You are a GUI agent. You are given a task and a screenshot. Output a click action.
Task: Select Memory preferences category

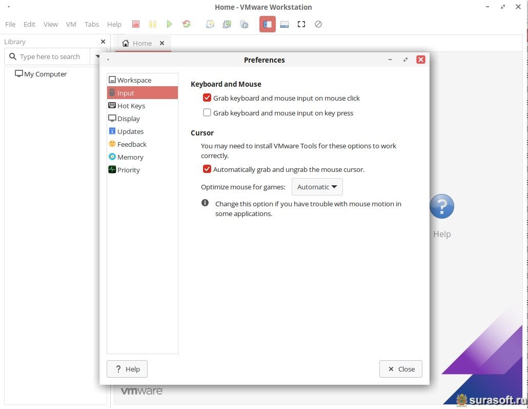[143, 157]
